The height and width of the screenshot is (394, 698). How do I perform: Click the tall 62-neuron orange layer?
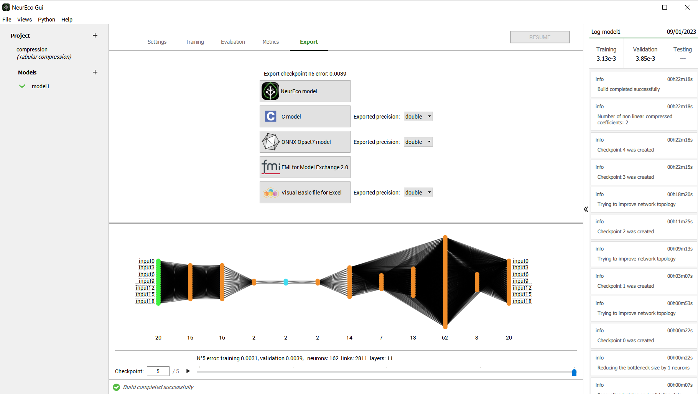click(x=445, y=282)
